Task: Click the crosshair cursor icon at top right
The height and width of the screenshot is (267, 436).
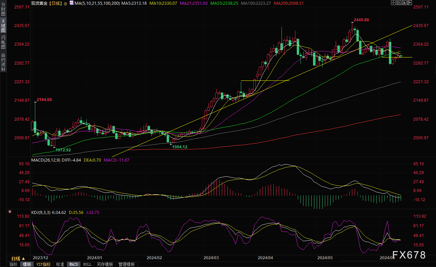Action: click(393, 3)
